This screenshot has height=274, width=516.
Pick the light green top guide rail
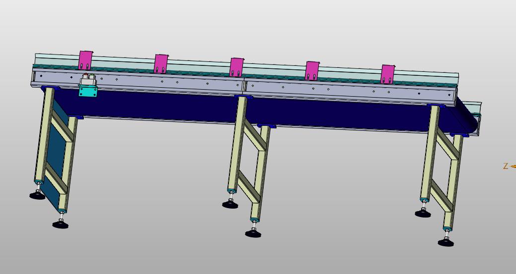coord(247,67)
